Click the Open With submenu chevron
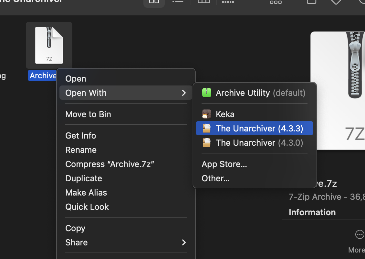Viewport: 365px width, 259px height. pyautogui.click(x=184, y=93)
